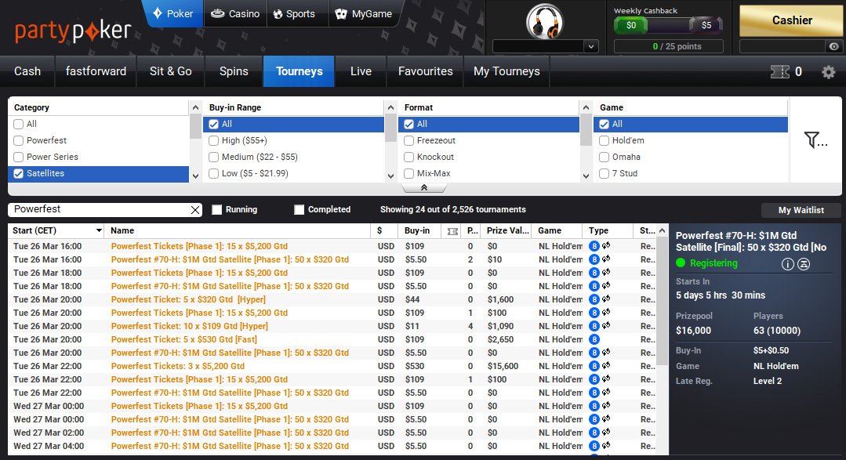Click the Weekly Cashback progress bar
This screenshot has height=460, width=846.
pos(668,25)
